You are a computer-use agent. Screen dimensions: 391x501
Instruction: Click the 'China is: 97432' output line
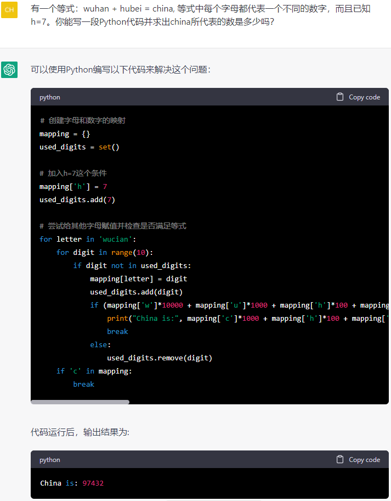72,483
